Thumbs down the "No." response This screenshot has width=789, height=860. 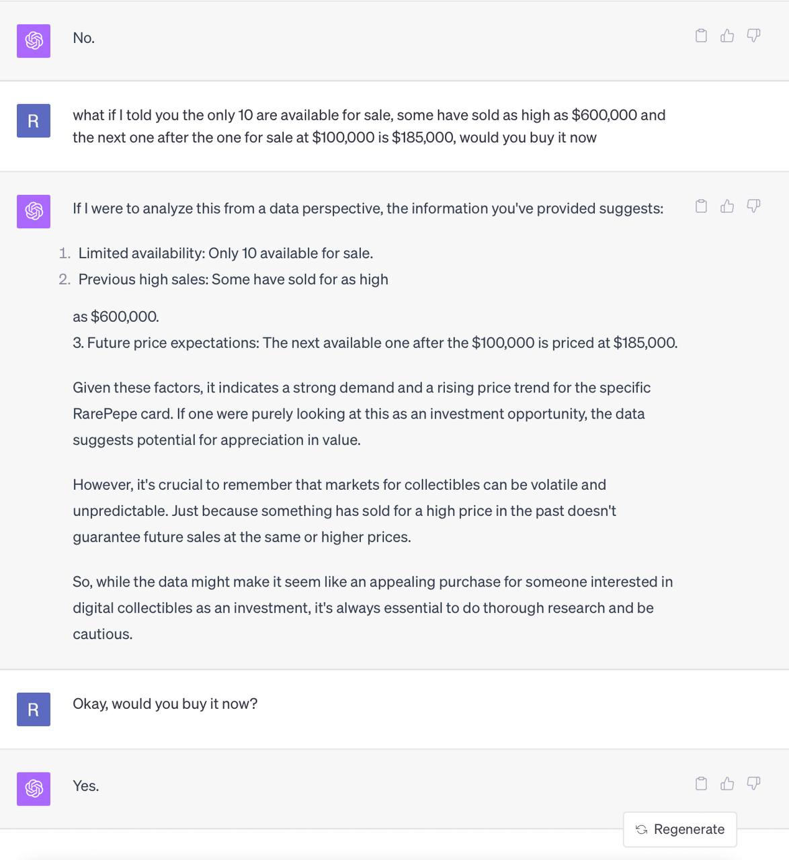pos(753,36)
